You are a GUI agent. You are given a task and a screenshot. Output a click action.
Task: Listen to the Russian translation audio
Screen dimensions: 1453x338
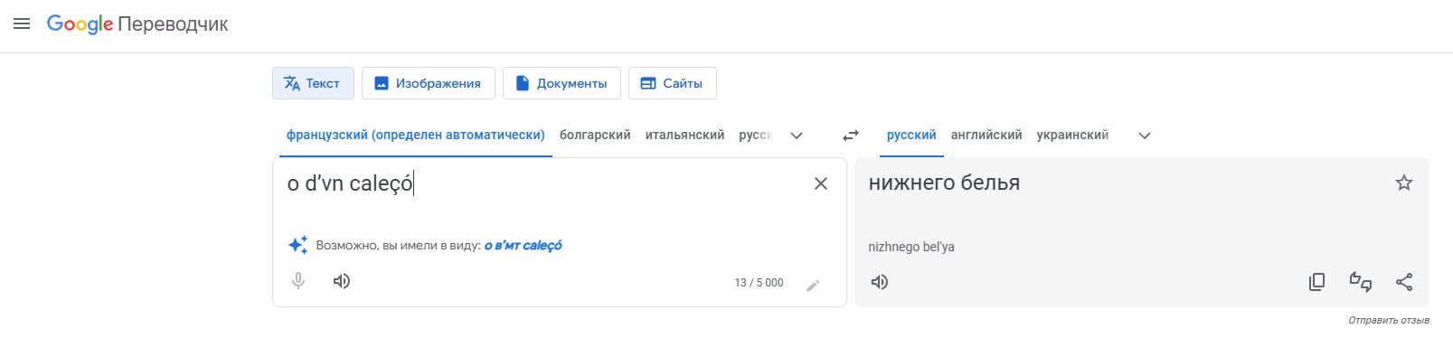pyautogui.click(x=880, y=282)
